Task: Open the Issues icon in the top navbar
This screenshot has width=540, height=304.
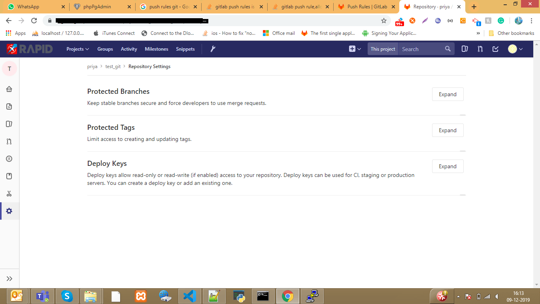Action: click(464, 49)
